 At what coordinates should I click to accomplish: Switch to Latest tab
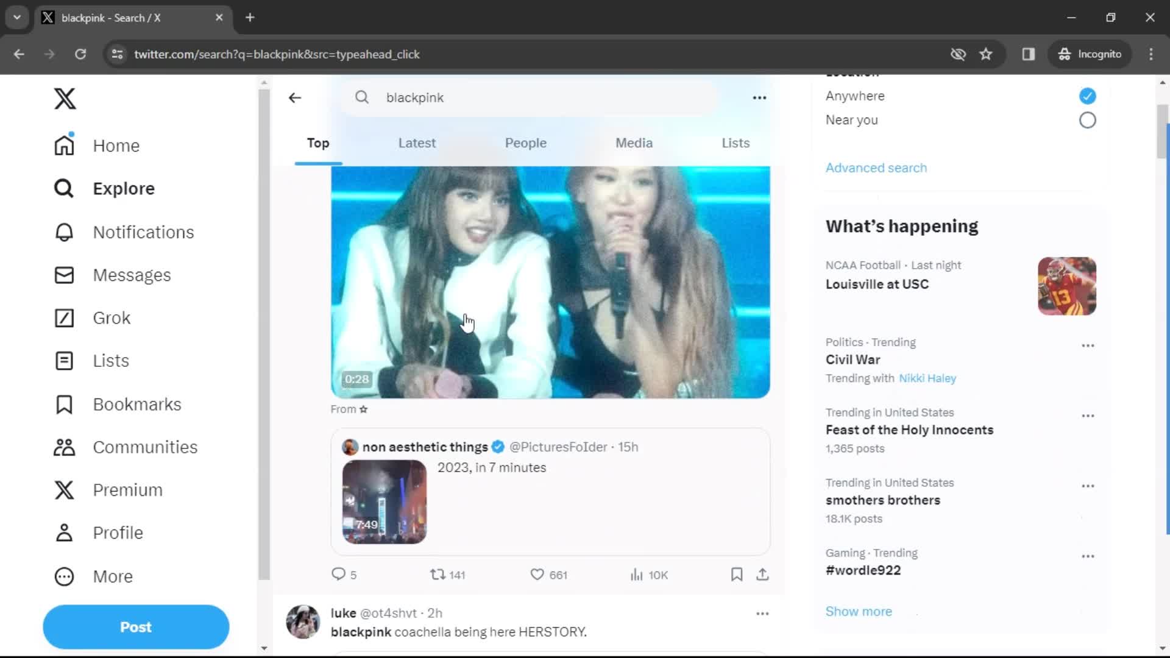tap(417, 143)
